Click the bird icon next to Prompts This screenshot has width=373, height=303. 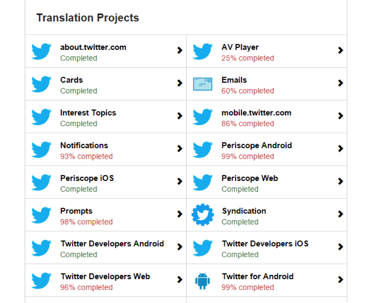pyautogui.click(x=41, y=215)
